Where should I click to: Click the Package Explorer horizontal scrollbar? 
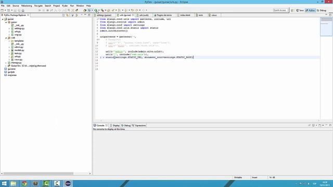coord(38,173)
